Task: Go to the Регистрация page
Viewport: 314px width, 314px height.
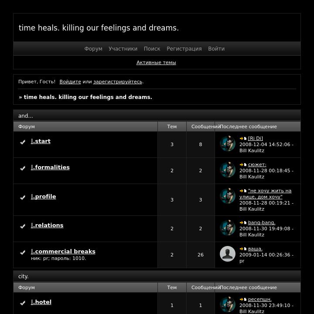Action: 184,49
